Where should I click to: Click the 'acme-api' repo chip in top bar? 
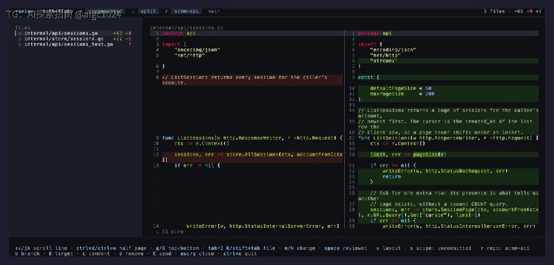187,11
